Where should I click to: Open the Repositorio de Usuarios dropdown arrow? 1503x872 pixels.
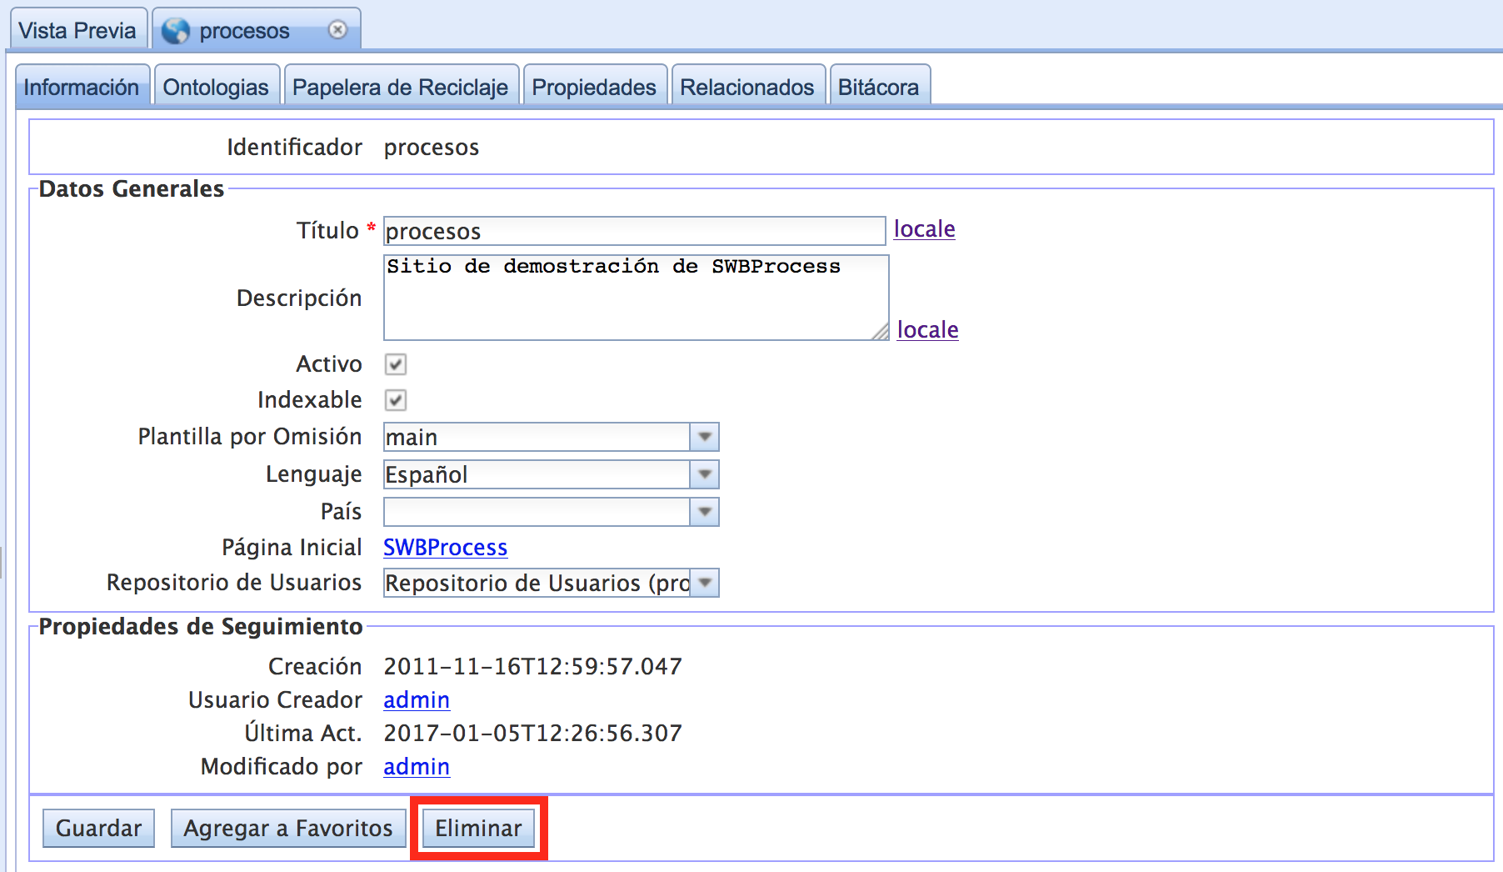coord(705,583)
